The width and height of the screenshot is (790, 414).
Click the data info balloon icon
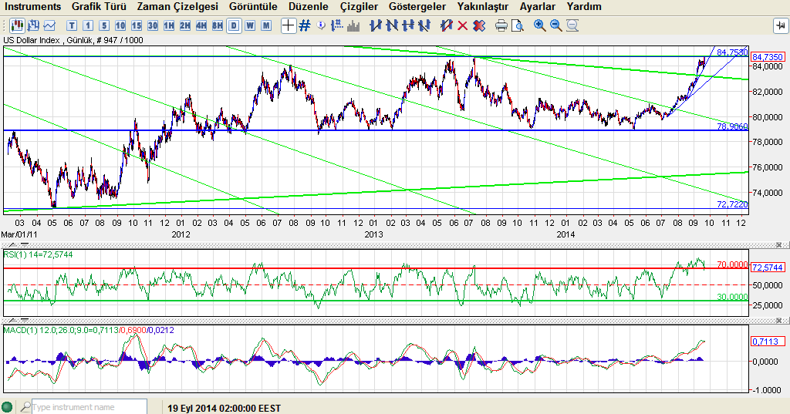click(321, 25)
